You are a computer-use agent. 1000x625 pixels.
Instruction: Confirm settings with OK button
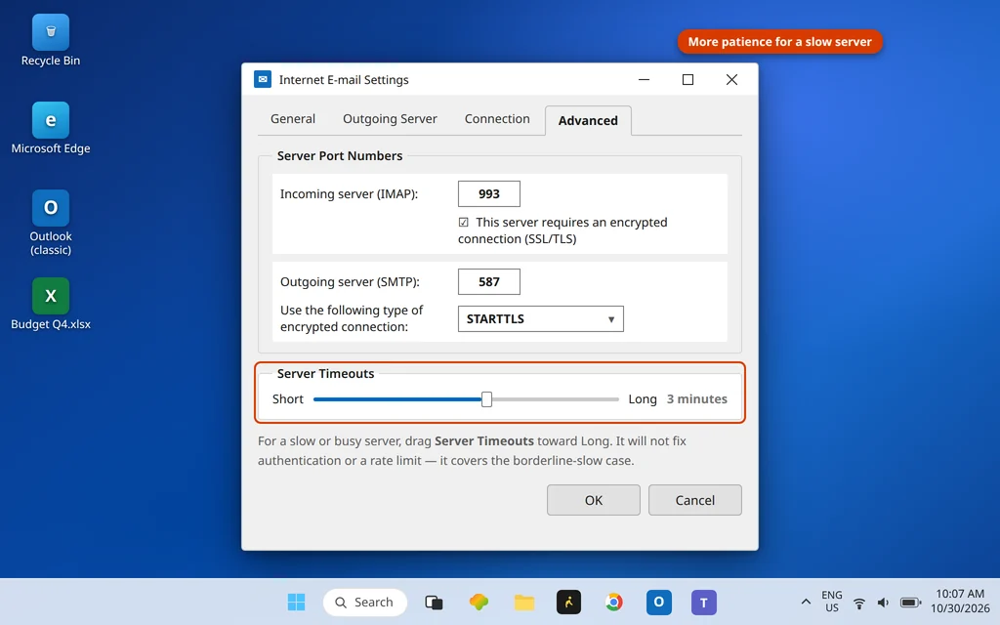tap(593, 500)
